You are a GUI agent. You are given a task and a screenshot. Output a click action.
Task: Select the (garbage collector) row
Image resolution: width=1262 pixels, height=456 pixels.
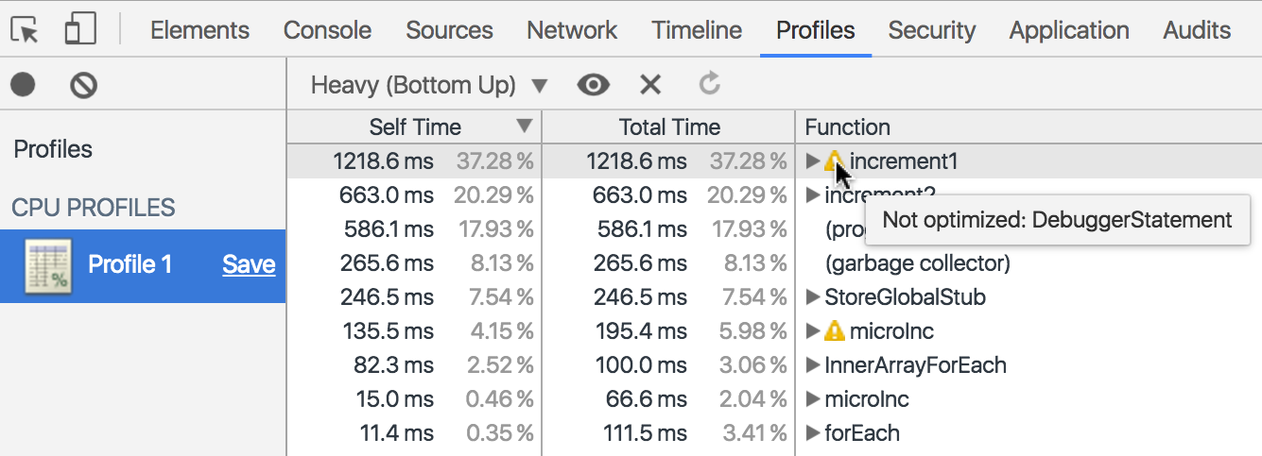[774, 263]
